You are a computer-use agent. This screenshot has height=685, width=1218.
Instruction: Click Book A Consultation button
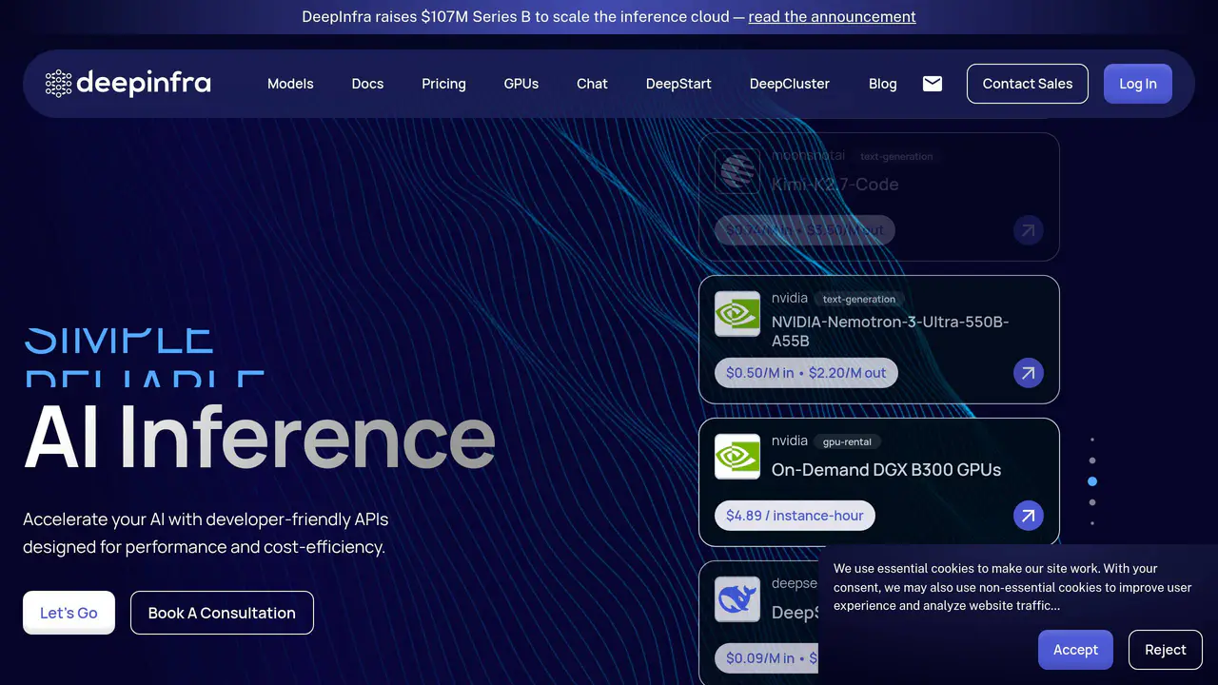coord(222,613)
